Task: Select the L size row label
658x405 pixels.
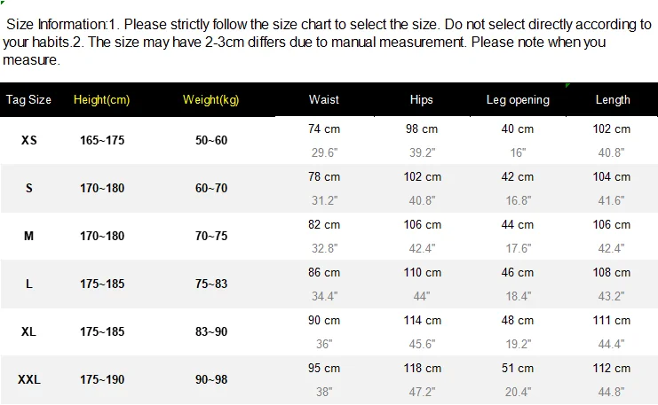Action: pos(29,284)
